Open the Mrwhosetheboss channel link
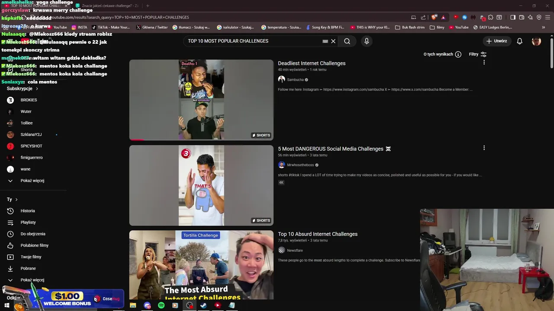This screenshot has height=311, width=554. coord(300,165)
